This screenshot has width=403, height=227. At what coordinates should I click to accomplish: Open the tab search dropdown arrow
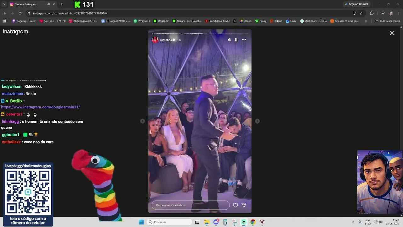[4, 4]
